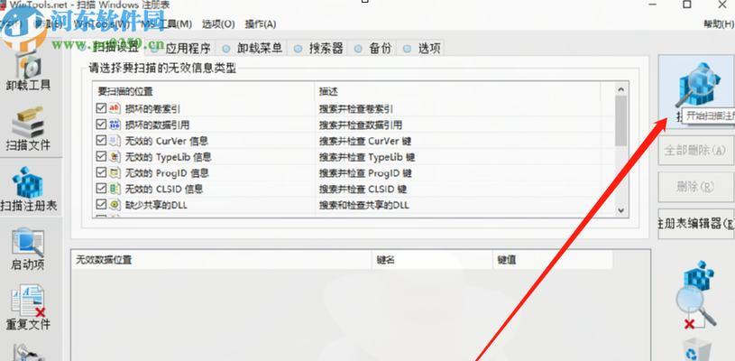Click the 损坏的卷索引 row icon

click(115, 108)
